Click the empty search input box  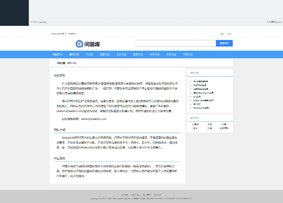click(176, 43)
